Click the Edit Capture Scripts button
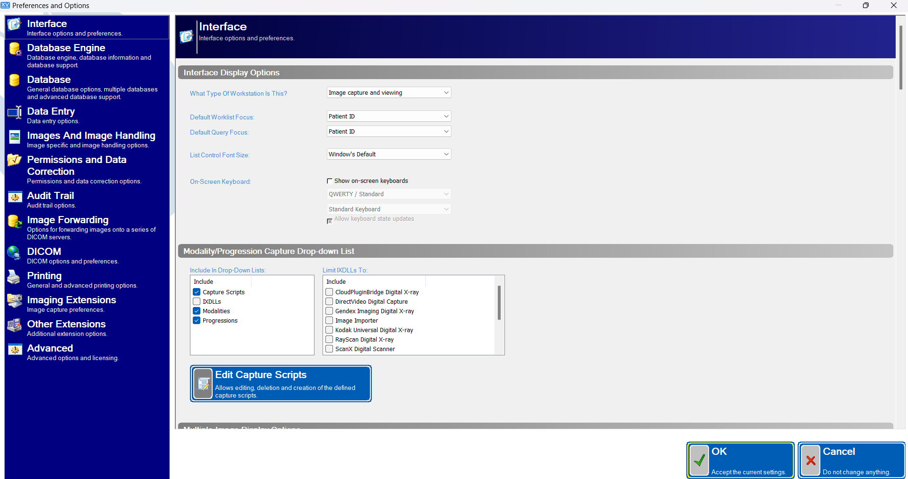 (x=281, y=384)
